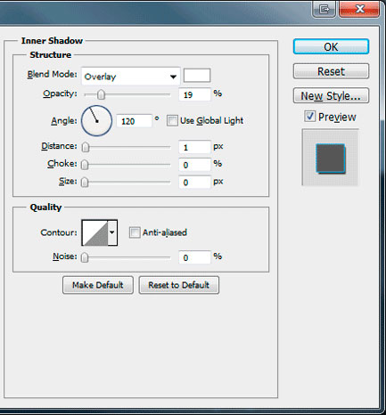This screenshot has width=386, height=415.
Task: Click the Size value field
Action: [194, 183]
